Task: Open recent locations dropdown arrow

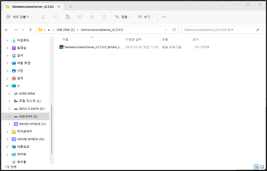Action: pos(23,30)
